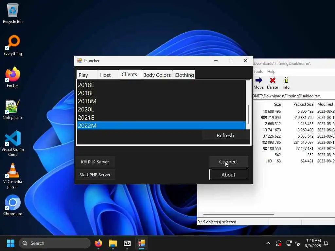
Task: Click the row with size 542
Action: tap(278, 155)
